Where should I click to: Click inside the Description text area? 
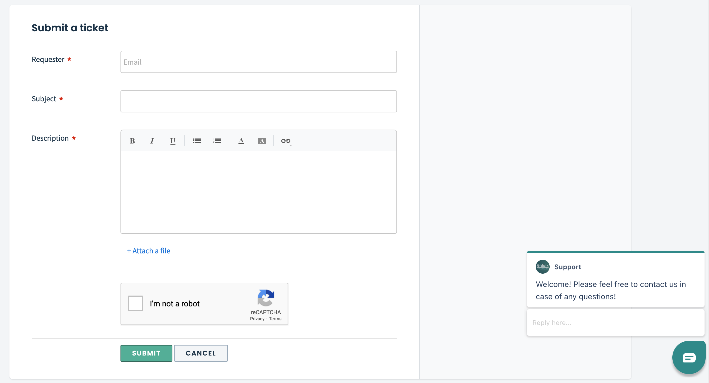point(258,192)
